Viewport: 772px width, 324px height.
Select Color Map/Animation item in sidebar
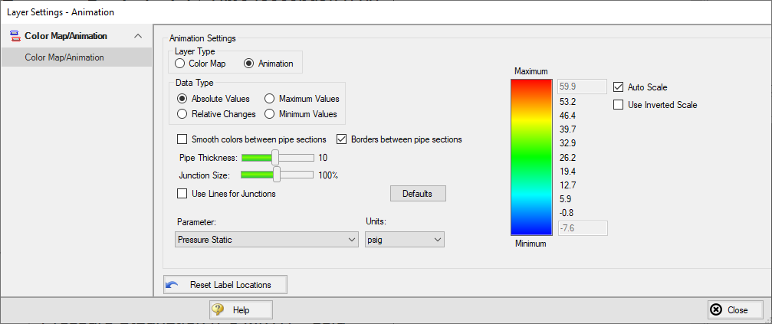(64, 57)
